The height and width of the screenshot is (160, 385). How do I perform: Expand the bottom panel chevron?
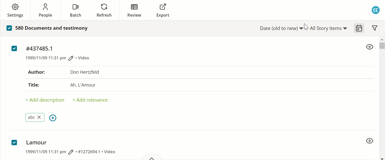[152, 158]
